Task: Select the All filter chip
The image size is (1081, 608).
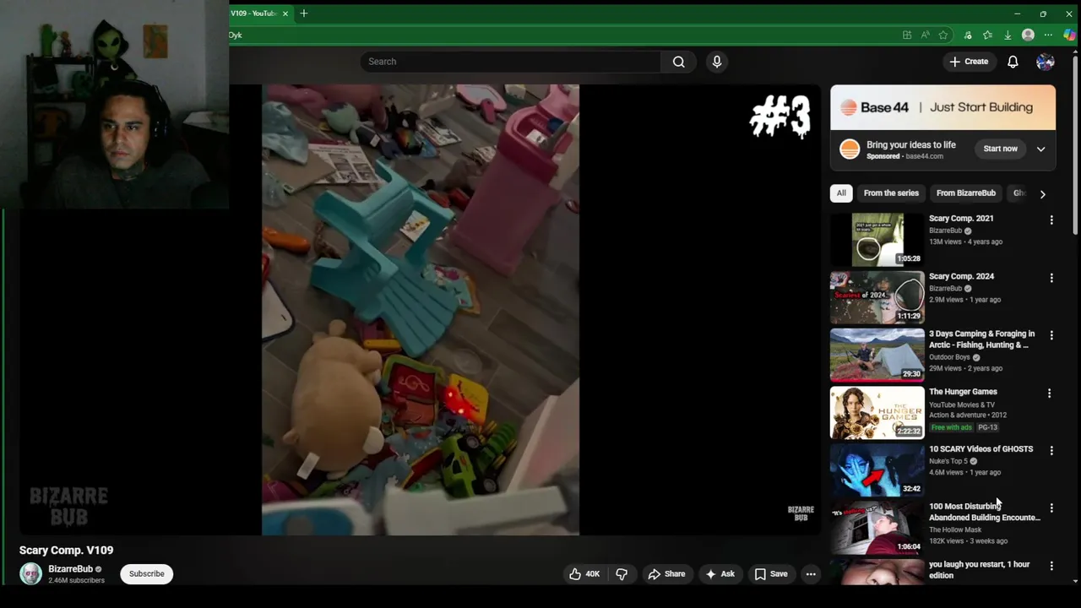Action: pos(841,193)
